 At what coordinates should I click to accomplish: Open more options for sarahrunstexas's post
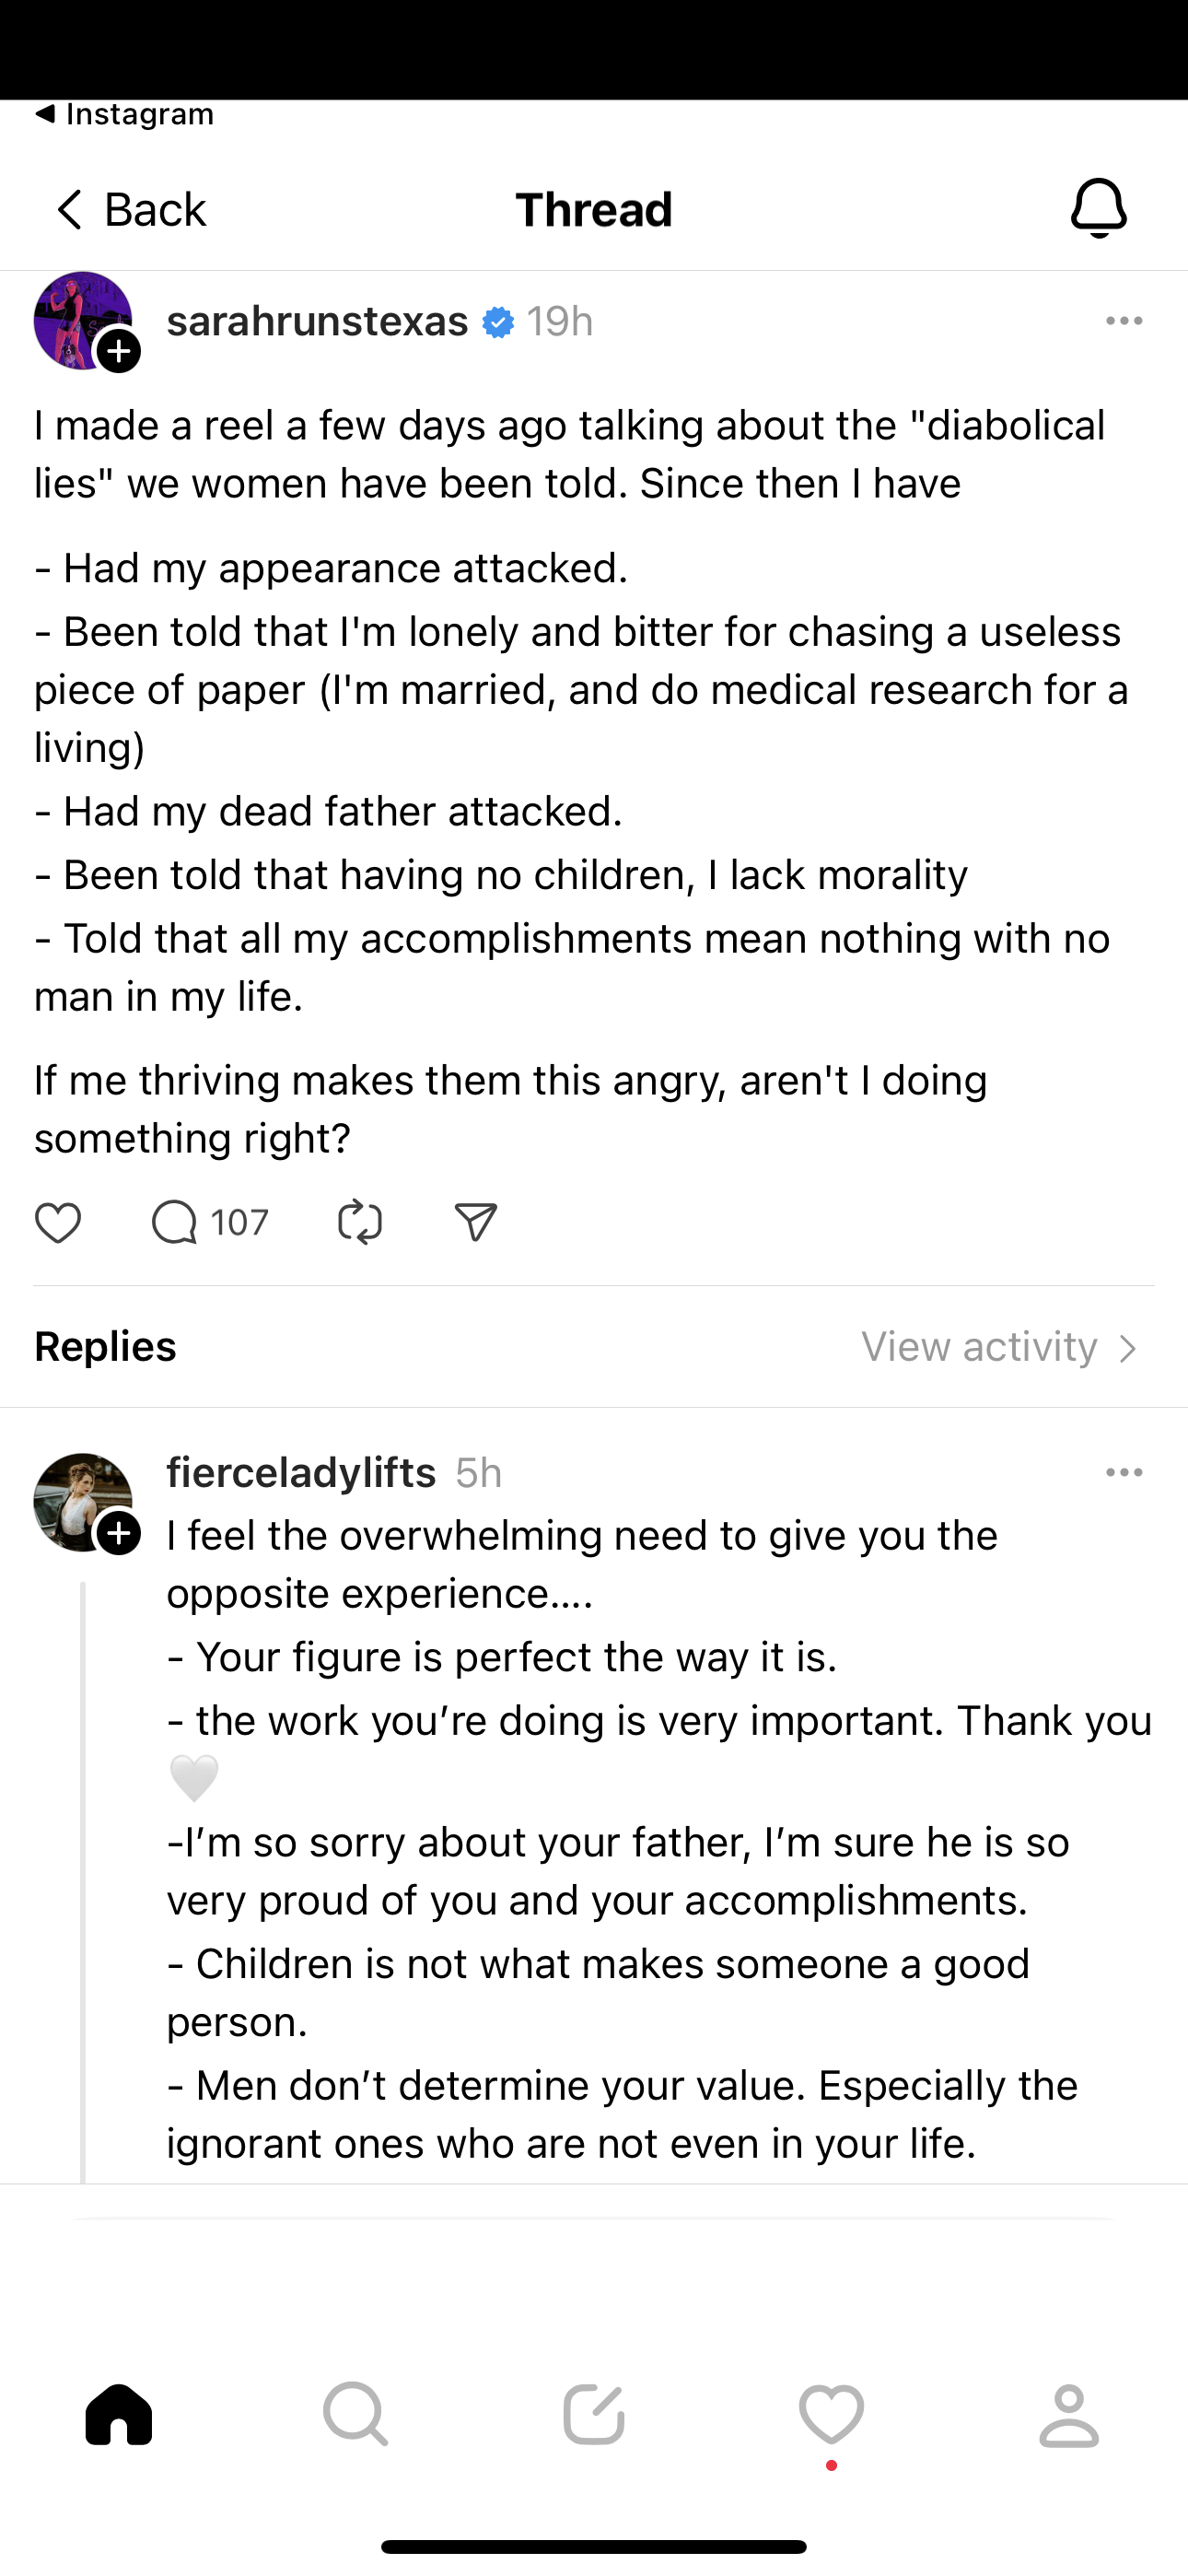pos(1124,321)
